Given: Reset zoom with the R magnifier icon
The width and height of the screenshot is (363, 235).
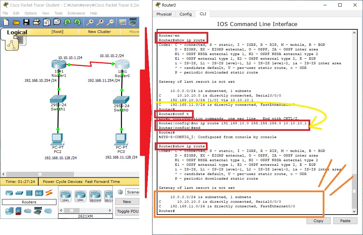Looking at the screenshot, I should coord(100,22).
